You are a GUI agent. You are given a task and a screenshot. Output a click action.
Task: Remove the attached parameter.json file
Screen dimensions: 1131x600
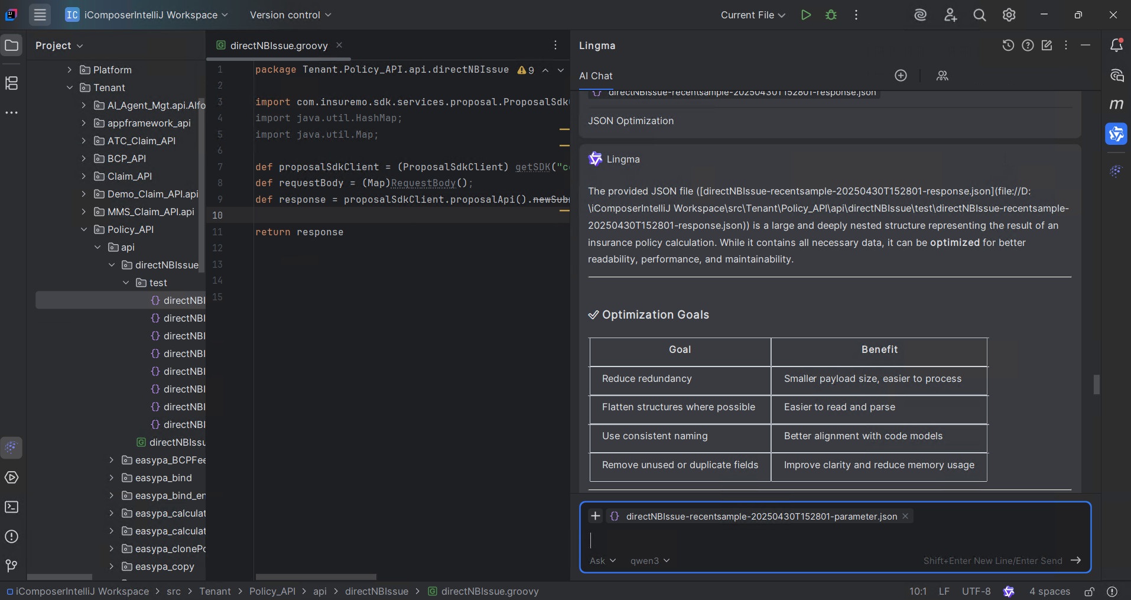905,516
